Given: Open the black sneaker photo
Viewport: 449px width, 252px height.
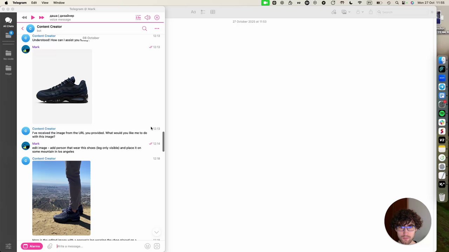Looking at the screenshot, I should pyautogui.click(x=62, y=86).
